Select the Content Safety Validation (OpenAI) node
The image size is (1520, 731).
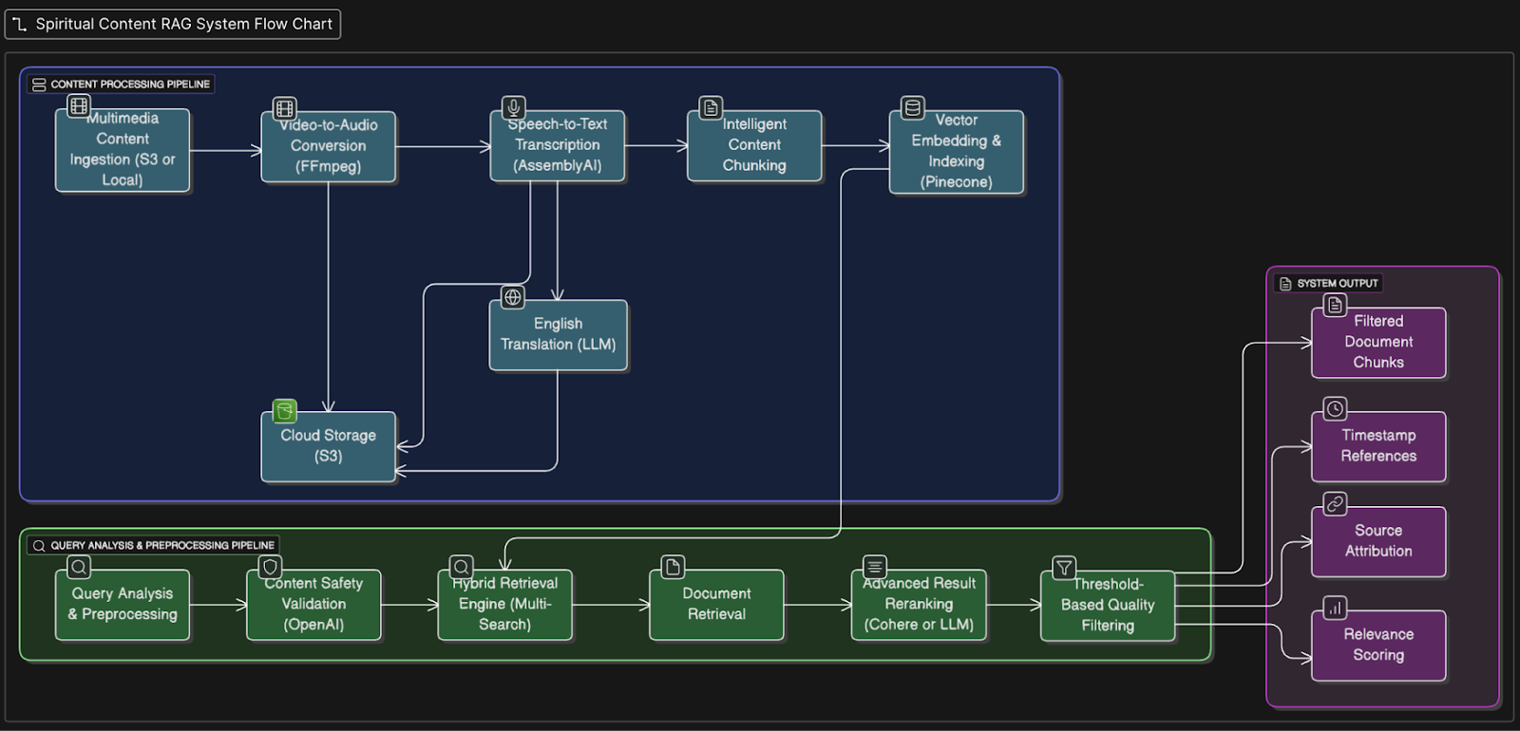click(313, 605)
